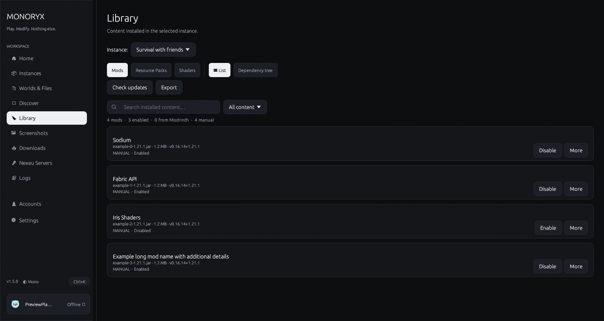Click the Downloads icon
Image resolution: width=604 pixels, height=321 pixels.
click(14, 148)
